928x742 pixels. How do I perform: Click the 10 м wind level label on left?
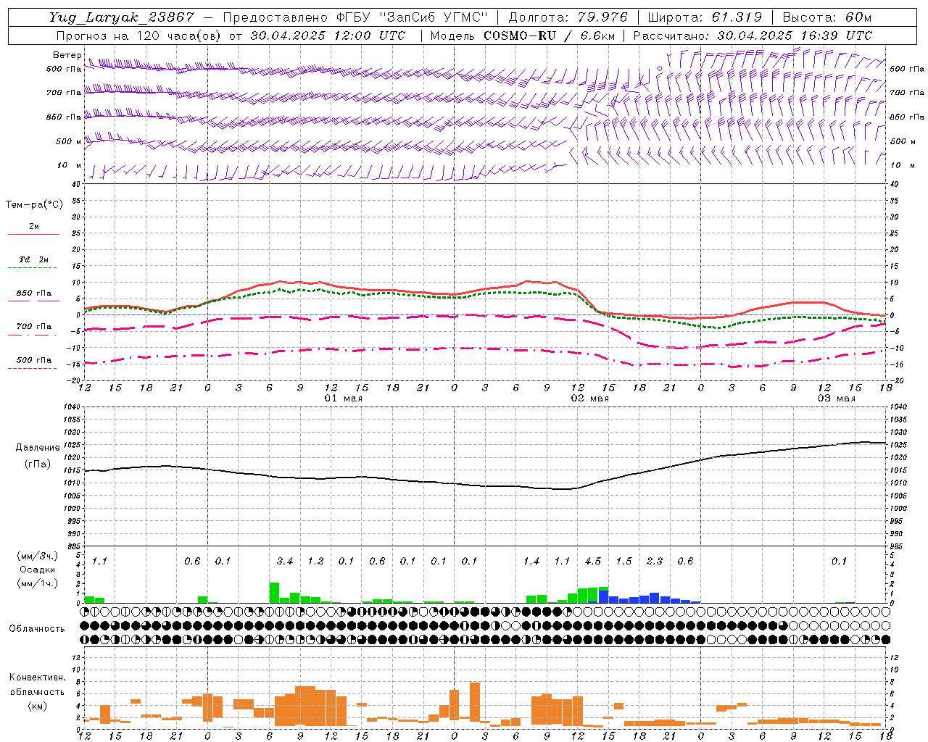[x=70, y=166]
